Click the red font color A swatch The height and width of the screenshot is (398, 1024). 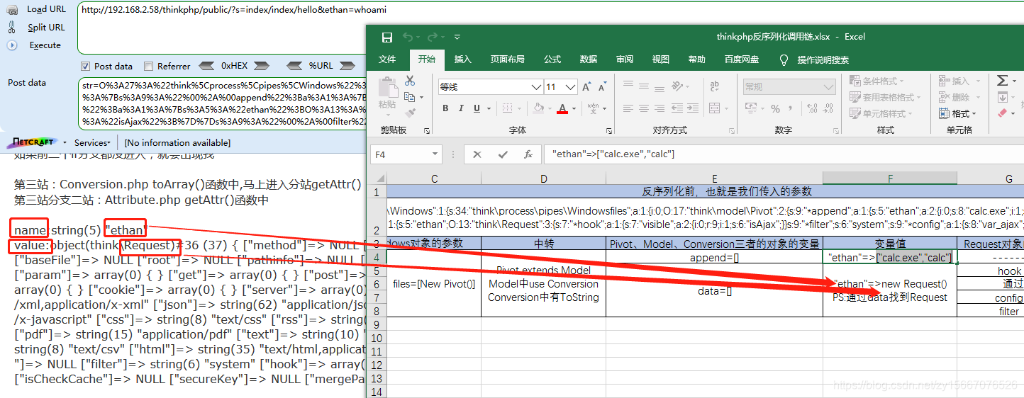point(562,108)
